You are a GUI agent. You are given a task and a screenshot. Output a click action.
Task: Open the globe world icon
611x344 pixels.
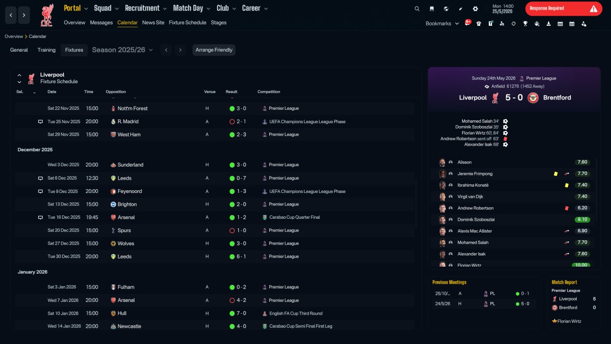pyautogui.click(x=446, y=9)
